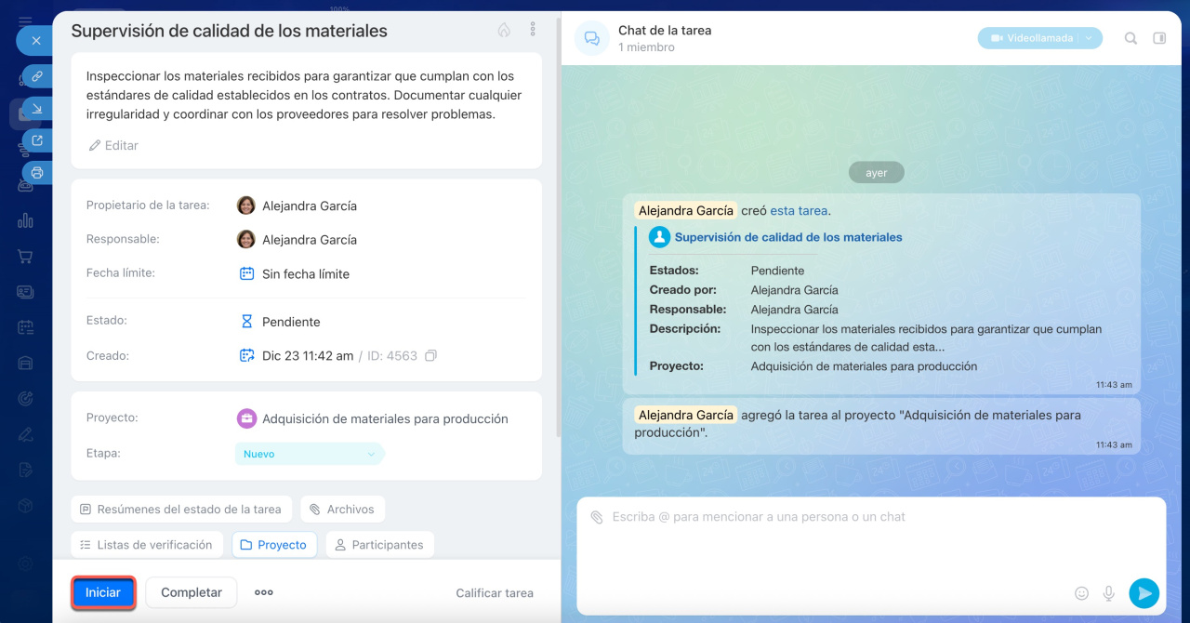Attach a file with the paperclip icon
The width and height of the screenshot is (1190, 623).
pyautogui.click(x=596, y=517)
